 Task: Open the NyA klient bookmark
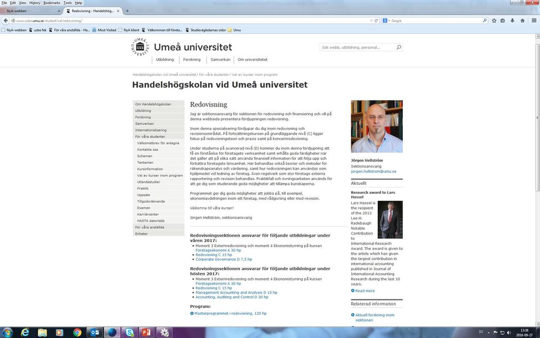tap(129, 30)
